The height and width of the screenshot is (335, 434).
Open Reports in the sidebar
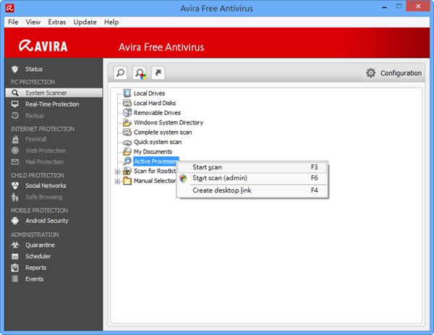[x=35, y=268]
